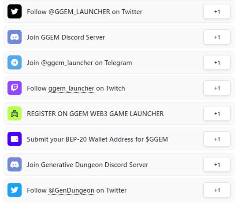Screen dimensions: 238x204
Task: Click the black Twitter icon for GGEM_LAUNCHER
Action: click(x=15, y=11)
